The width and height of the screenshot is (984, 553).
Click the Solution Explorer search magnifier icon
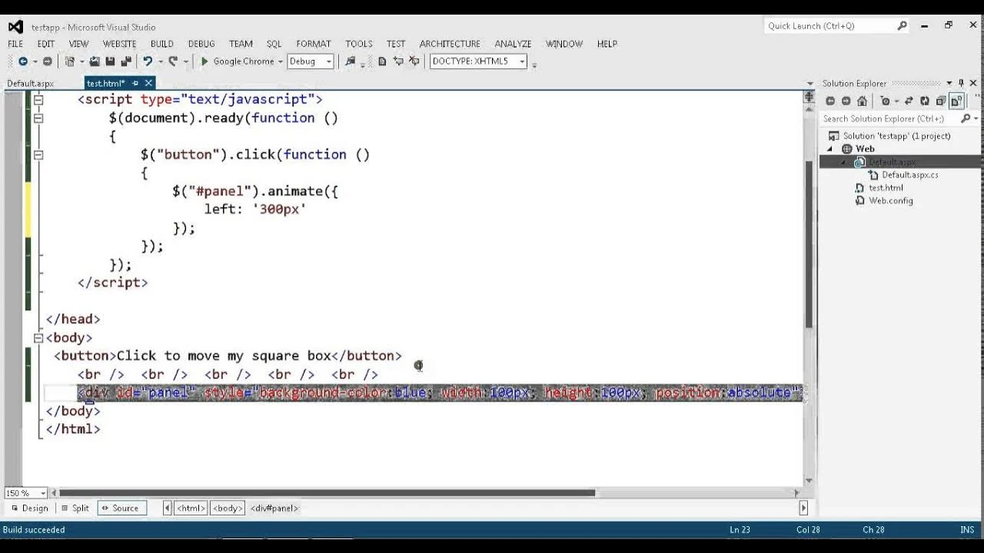click(x=966, y=118)
